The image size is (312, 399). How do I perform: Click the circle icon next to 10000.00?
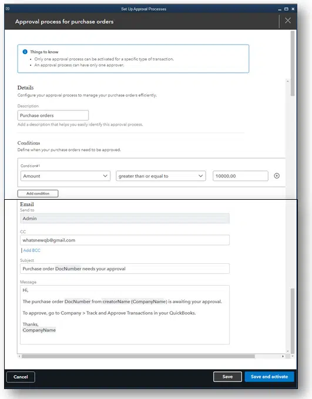[277, 176]
